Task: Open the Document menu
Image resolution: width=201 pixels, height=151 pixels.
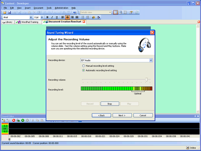Action: click(38, 8)
